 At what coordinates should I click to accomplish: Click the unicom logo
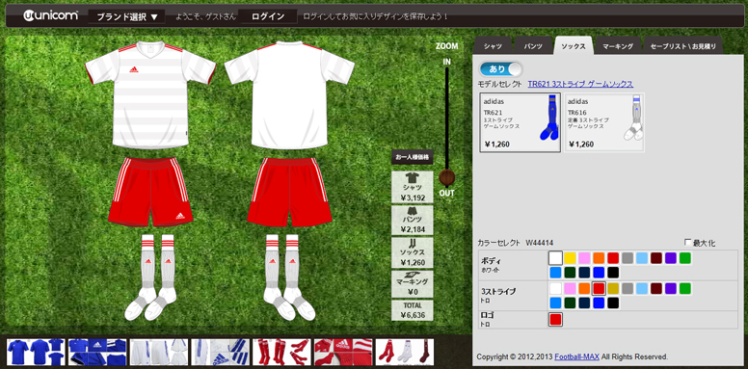pyautogui.click(x=50, y=15)
